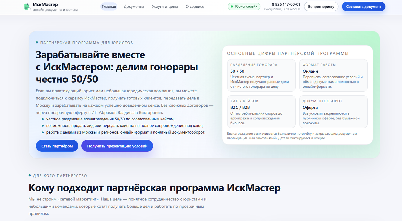Click the bullet about дела из Москвы и регионов

coord(126,132)
